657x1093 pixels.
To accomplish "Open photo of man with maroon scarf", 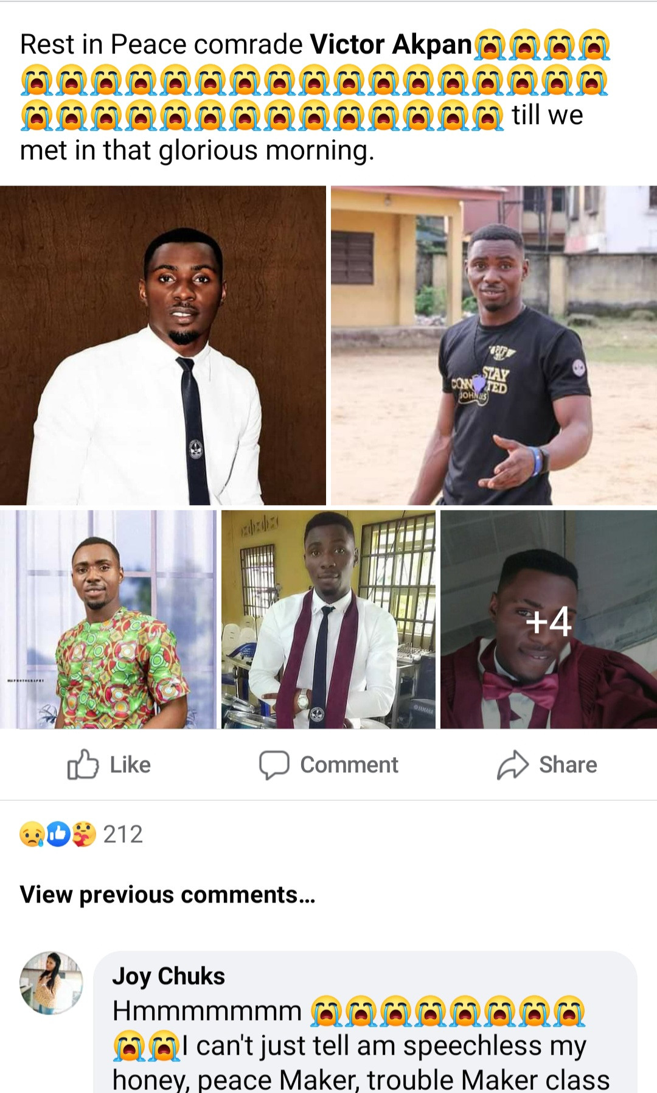I will 328,620.
